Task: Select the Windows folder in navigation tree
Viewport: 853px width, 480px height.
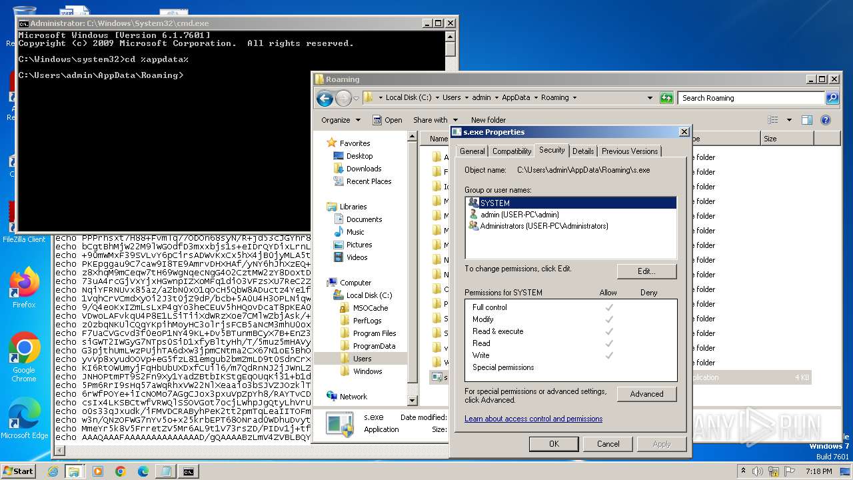Action: pos(367,371)
